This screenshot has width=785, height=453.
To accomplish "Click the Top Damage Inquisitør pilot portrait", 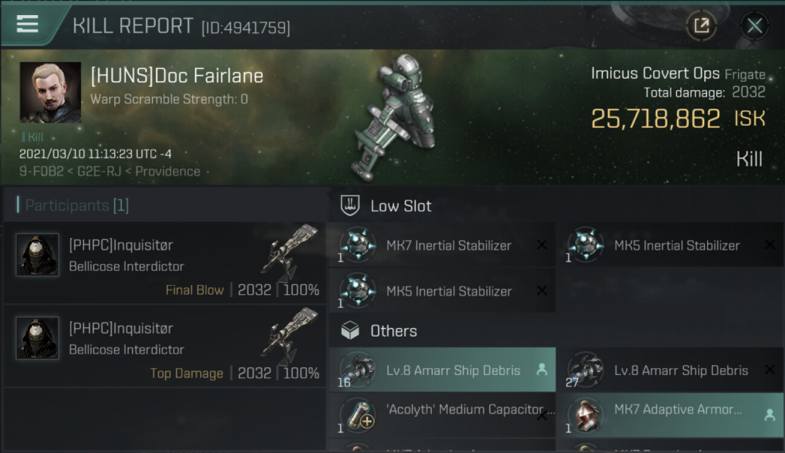I will point(37,338).
